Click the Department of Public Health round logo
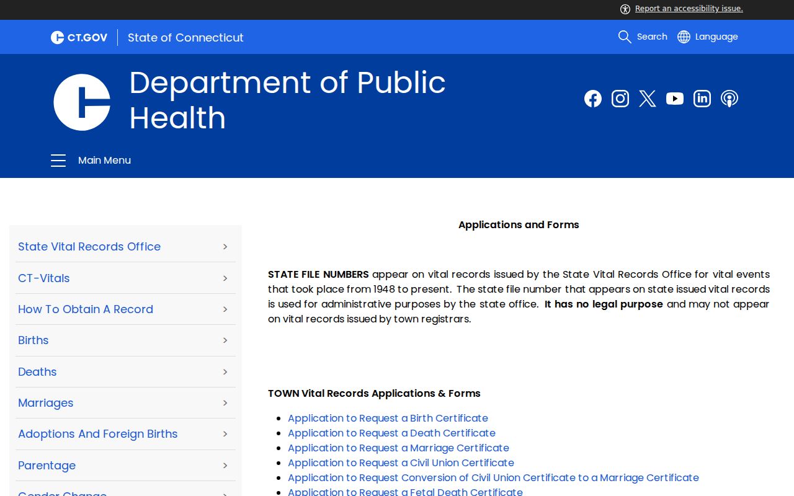Viewport: 794px width, 496px height. tap(82, 102)
